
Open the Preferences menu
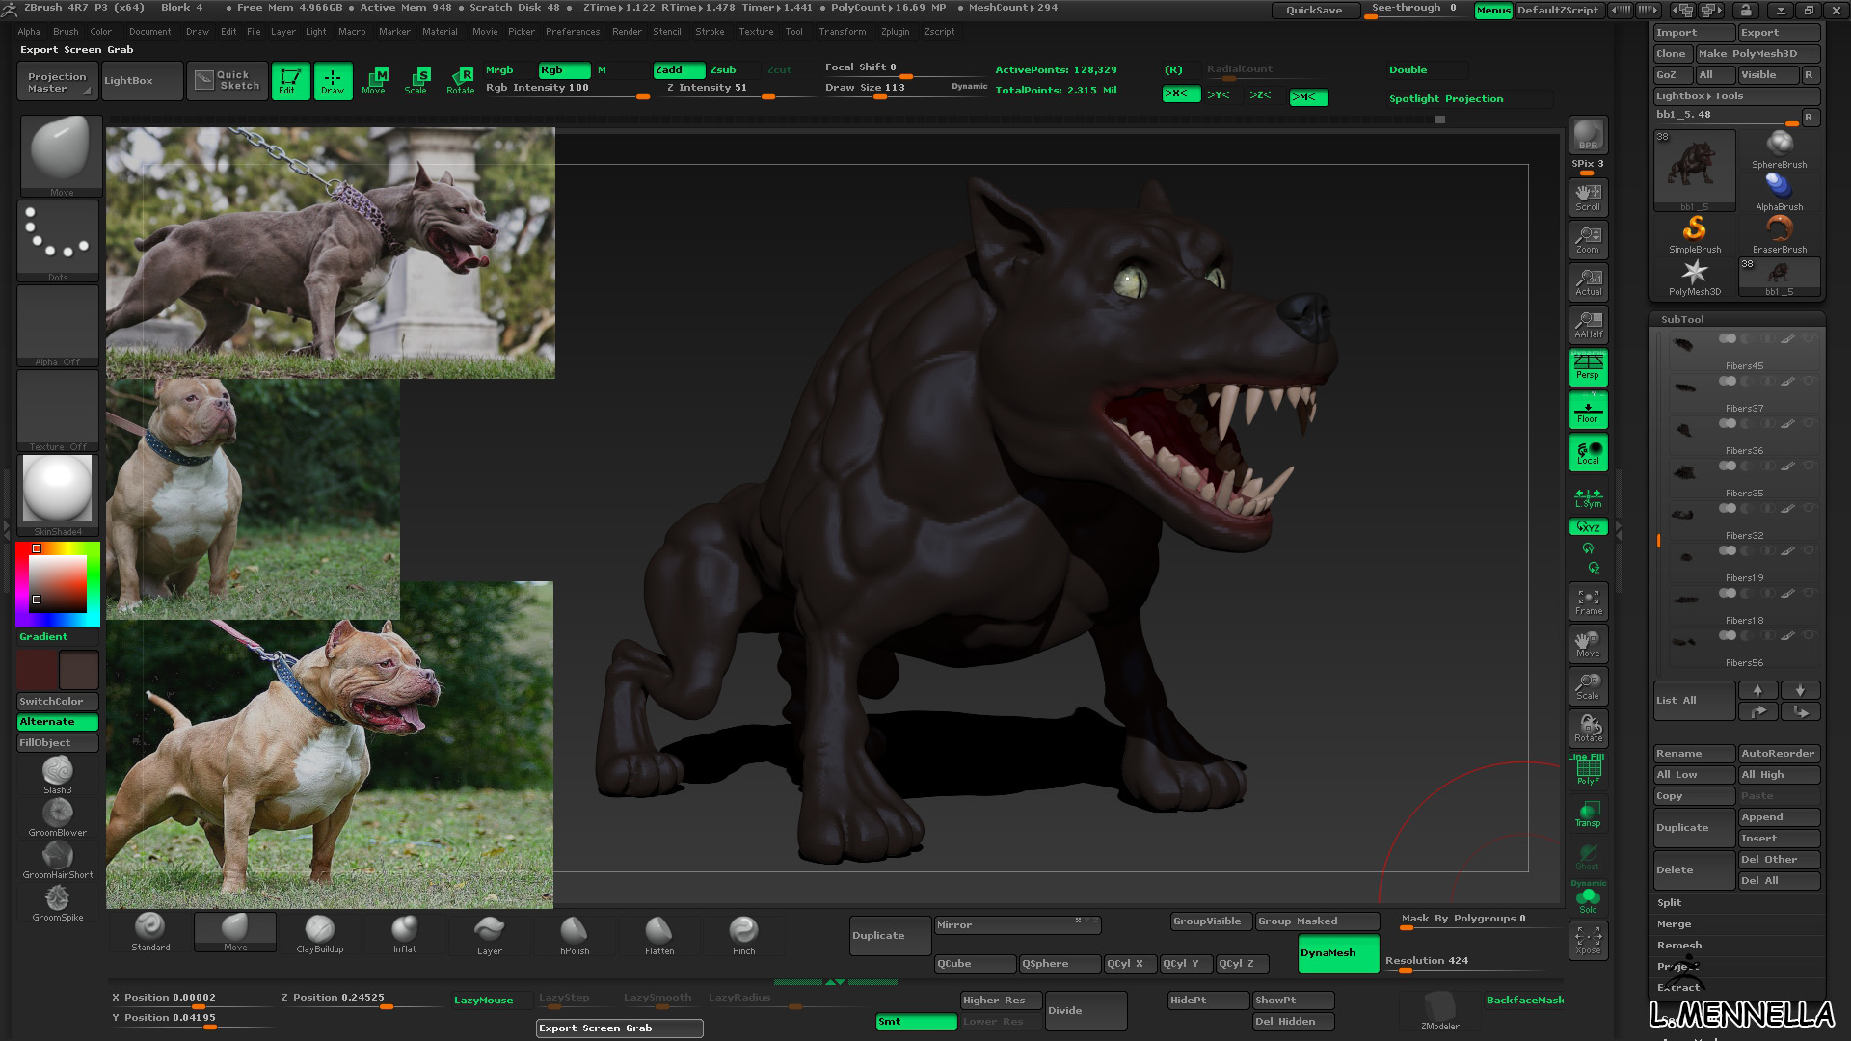click(x=573, y=32)
